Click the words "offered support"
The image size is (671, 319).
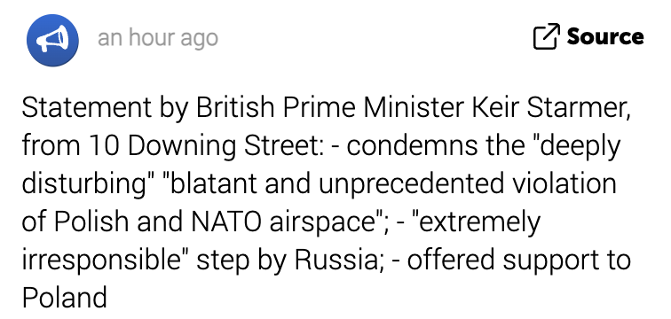coord(497,261)
